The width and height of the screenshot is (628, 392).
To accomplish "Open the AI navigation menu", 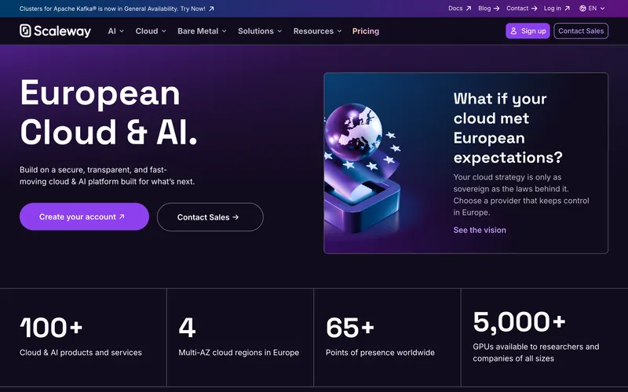I will click(115, 31).
